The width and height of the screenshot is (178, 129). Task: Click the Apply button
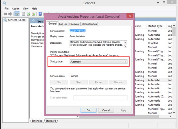coord(124,110)
